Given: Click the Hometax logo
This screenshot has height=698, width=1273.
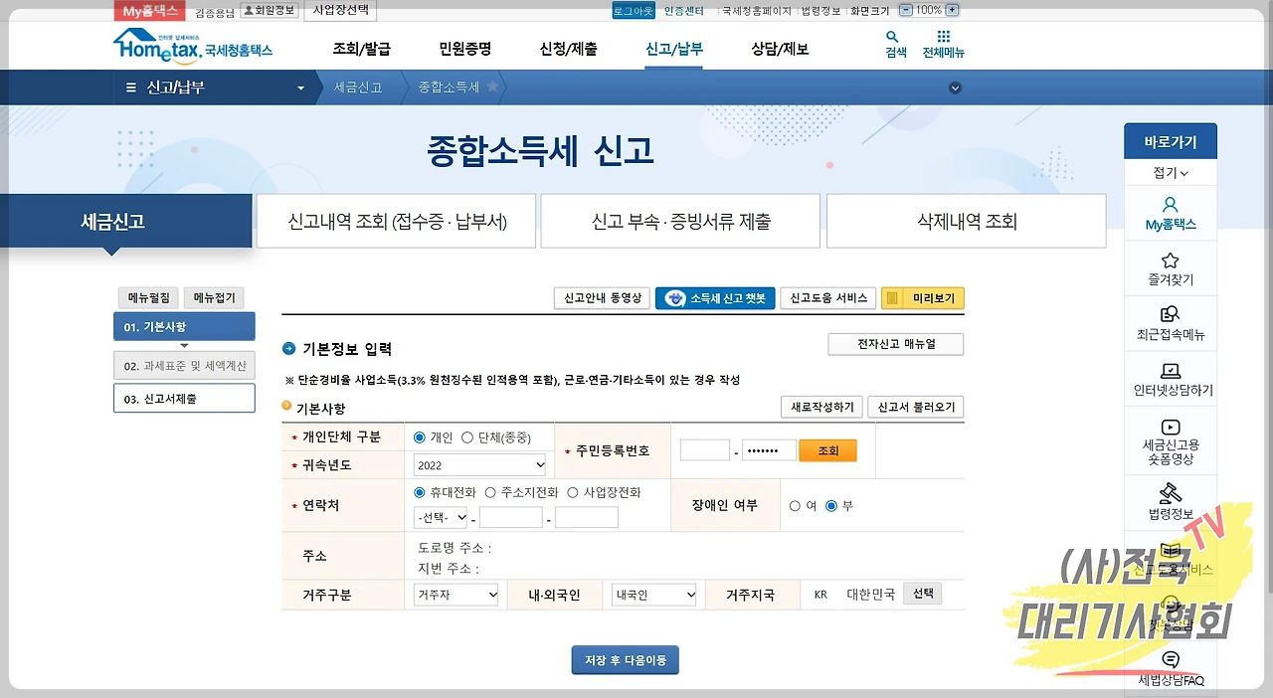Looking at the screenshot, I should click(x=192, y=46).
